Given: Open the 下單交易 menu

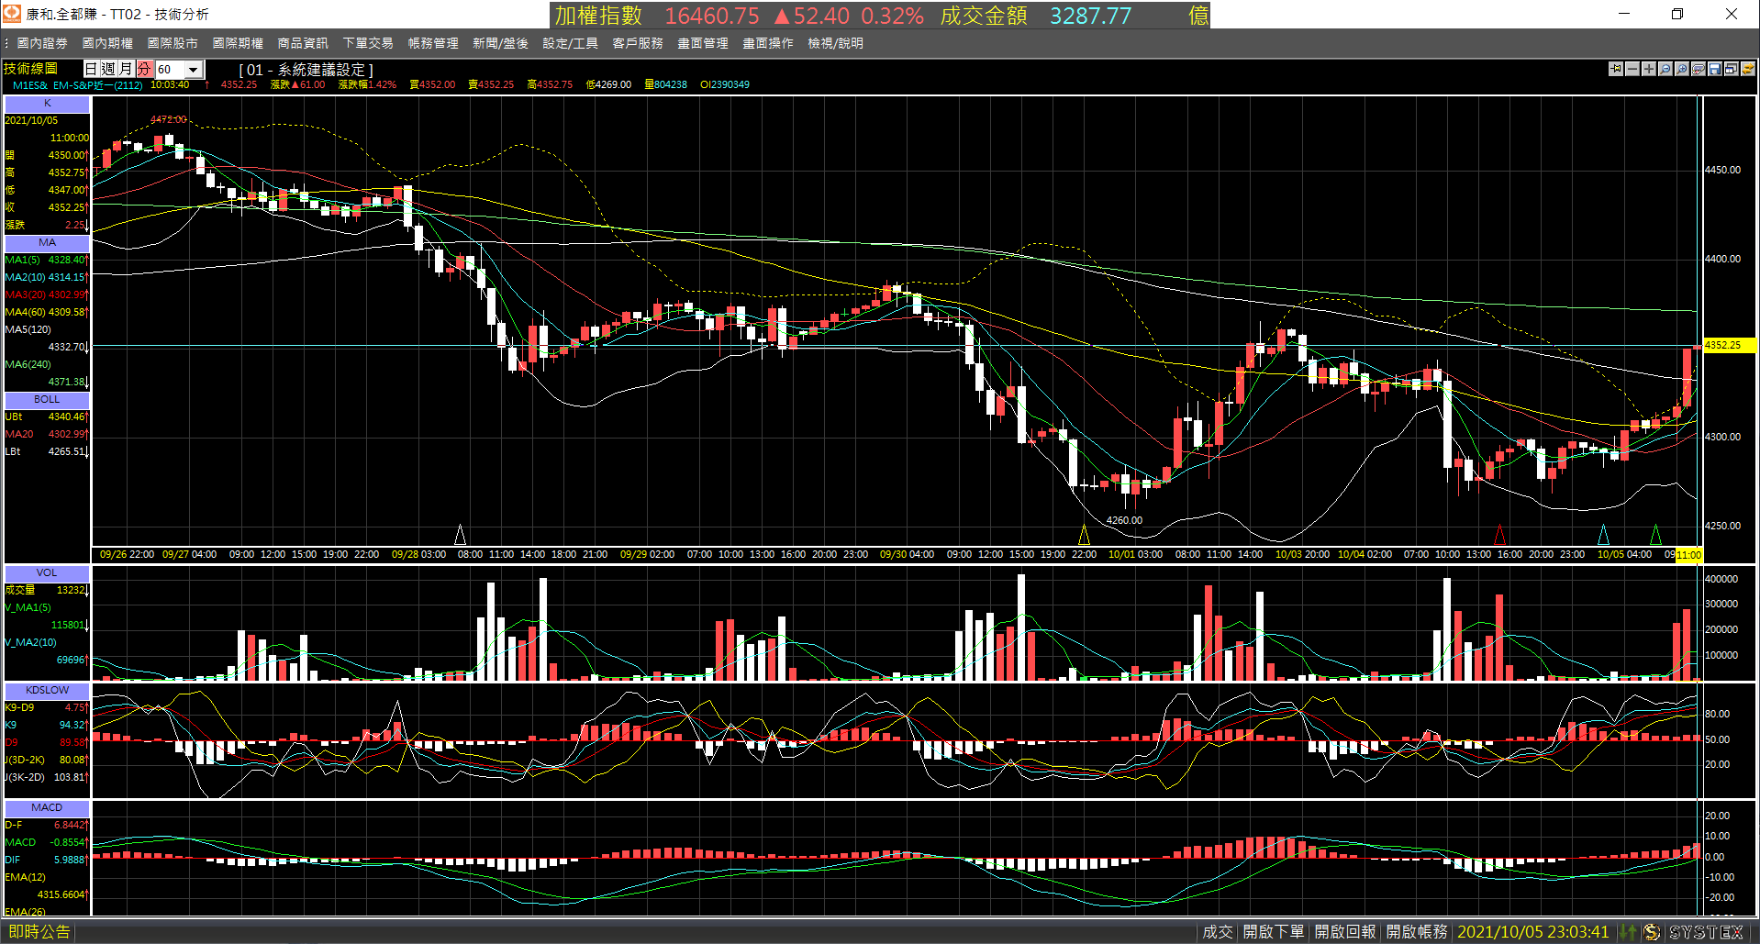Looking at the screenshot, I should pos(368,43).
